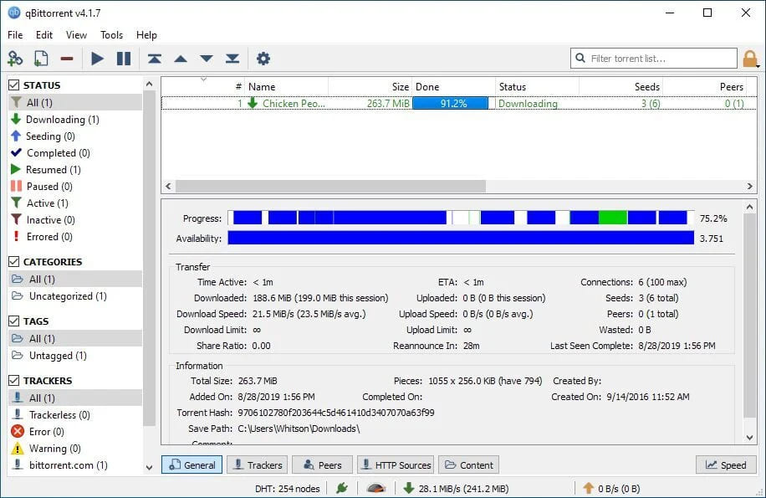Viewport: 766px width, 498px height.
Task: Click the connection status plug icon
Action: pyautogui.click(x=343, y=488)
